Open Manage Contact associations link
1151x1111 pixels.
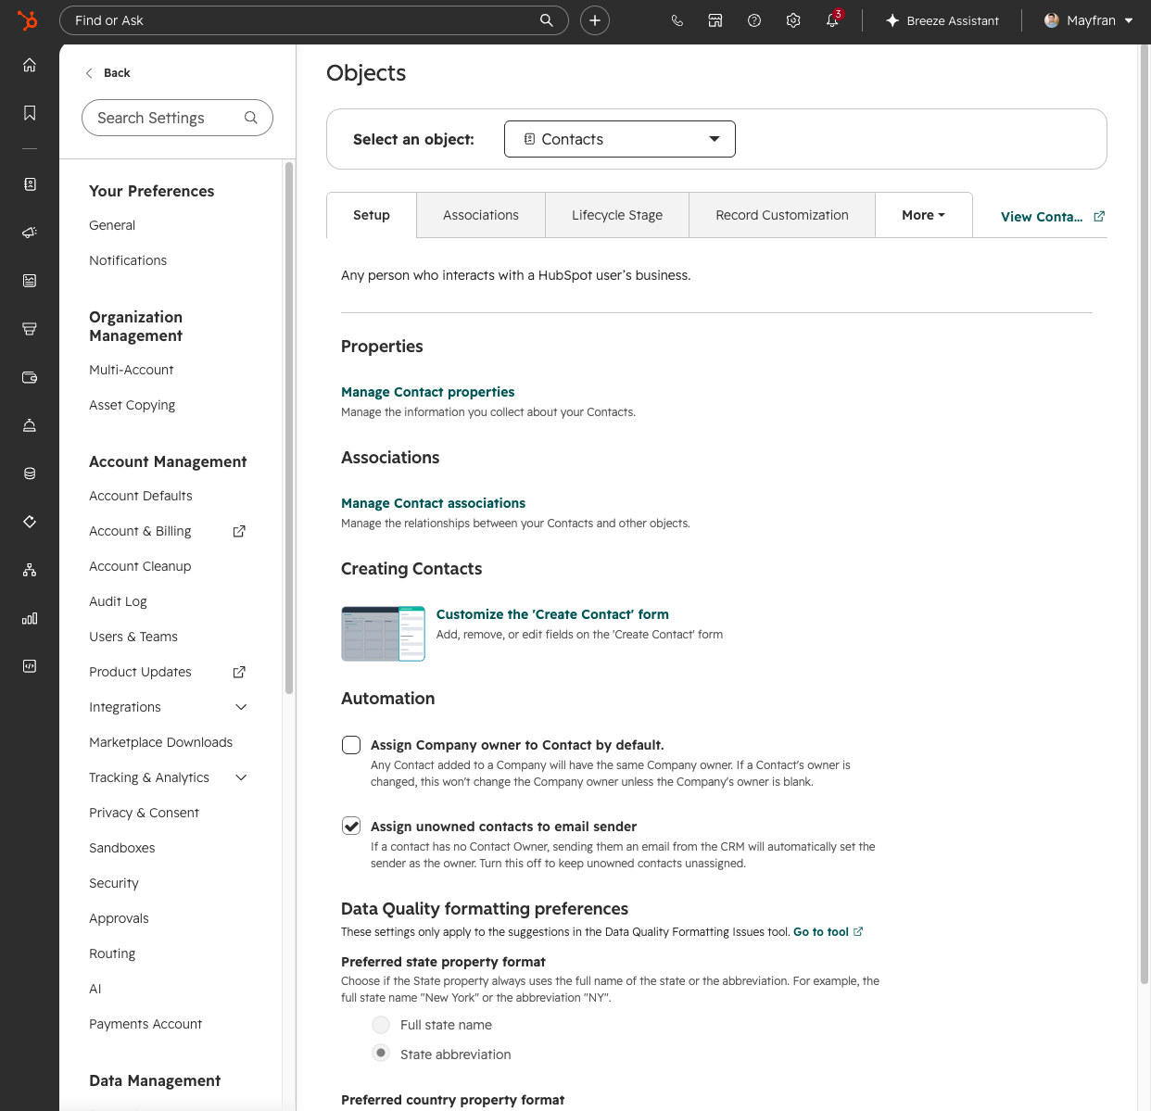tap(433, 503)
